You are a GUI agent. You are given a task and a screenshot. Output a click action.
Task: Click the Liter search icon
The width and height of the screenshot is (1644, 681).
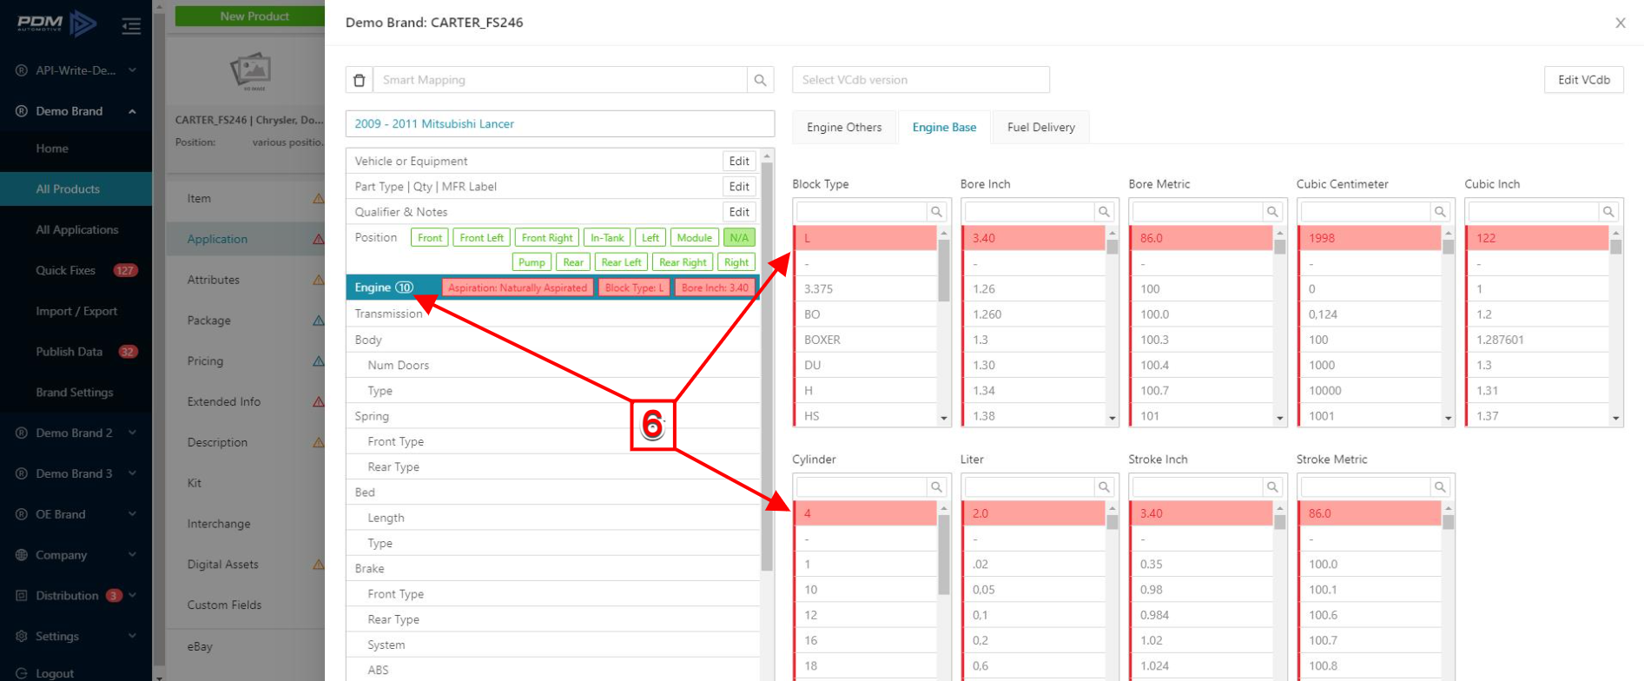click(1104, 487)
